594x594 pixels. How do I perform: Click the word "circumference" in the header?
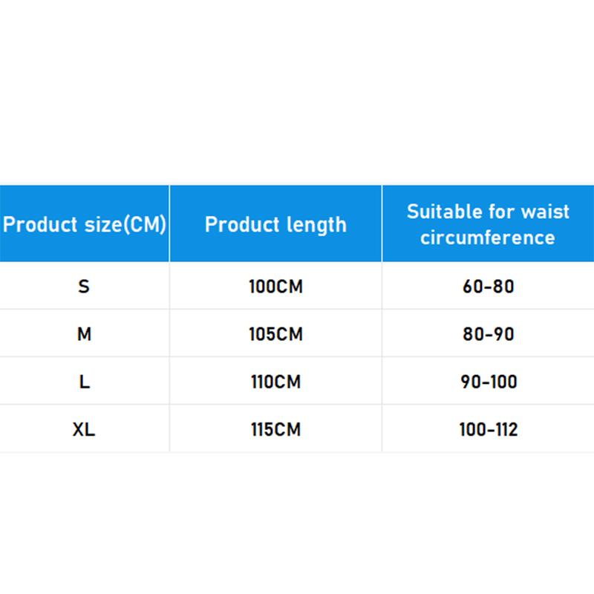[488, 238]
